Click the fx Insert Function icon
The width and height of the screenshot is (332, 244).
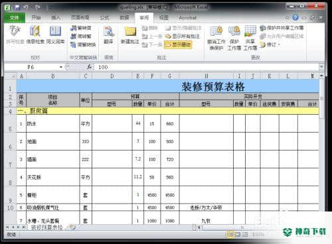(x=89, y=67)
